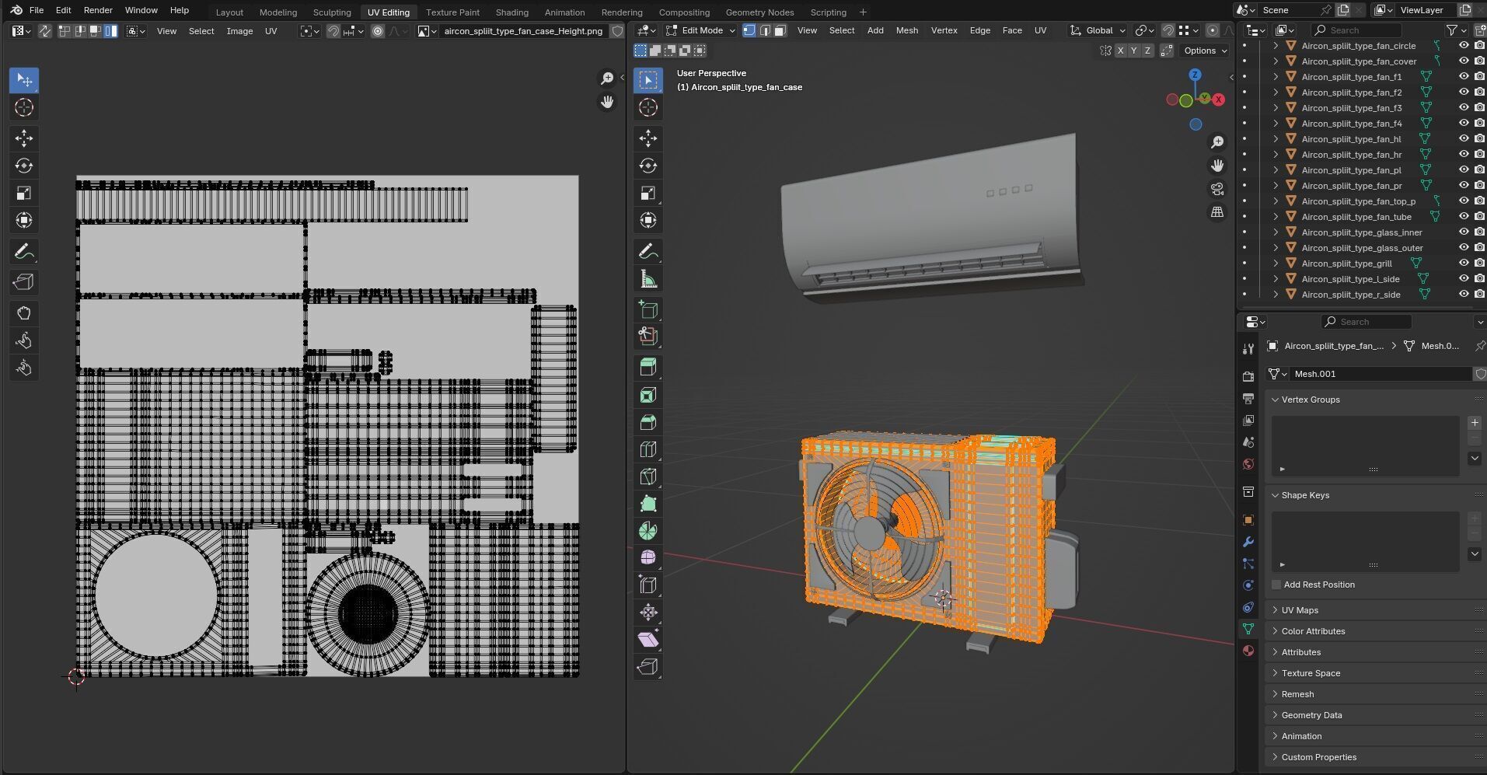The width and height of the screenshot is (1487, 775).
Task: Click the Mesh.001 name field
Action: 1381,374
